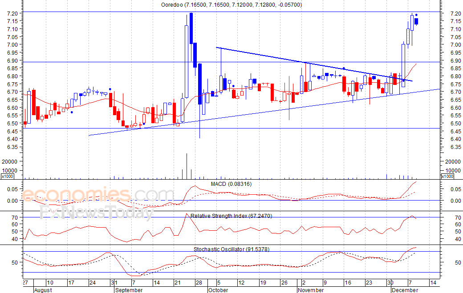463x293 pixels.
Task: Click the x1000 volume multiplier box on right
Action: 447,176
